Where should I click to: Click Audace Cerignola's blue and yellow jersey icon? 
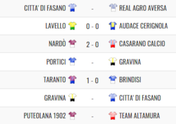point(113,26)
